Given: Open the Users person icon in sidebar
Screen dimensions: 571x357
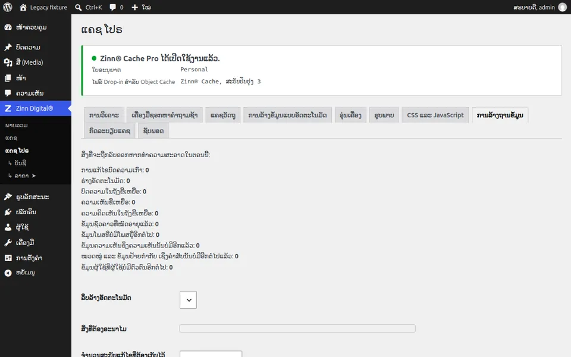Looking at the screenshot, I should tap(8, 227).
